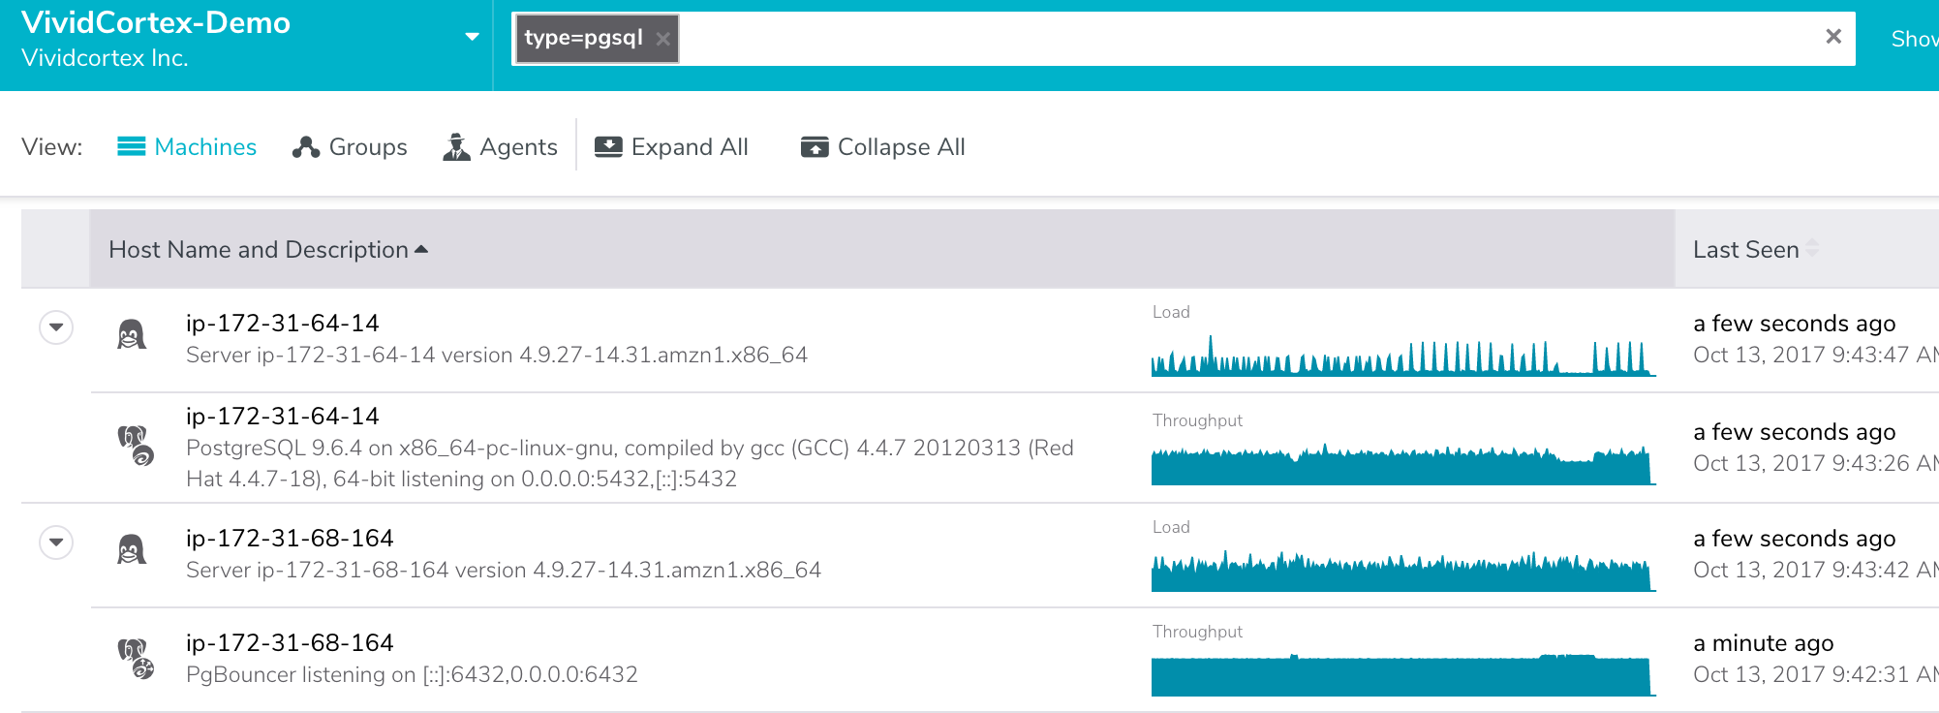Click the 'Vividcortex Inc.' organization label
Image resolution: width=1939 pixels, height=713 pixels.
[105, 58]
